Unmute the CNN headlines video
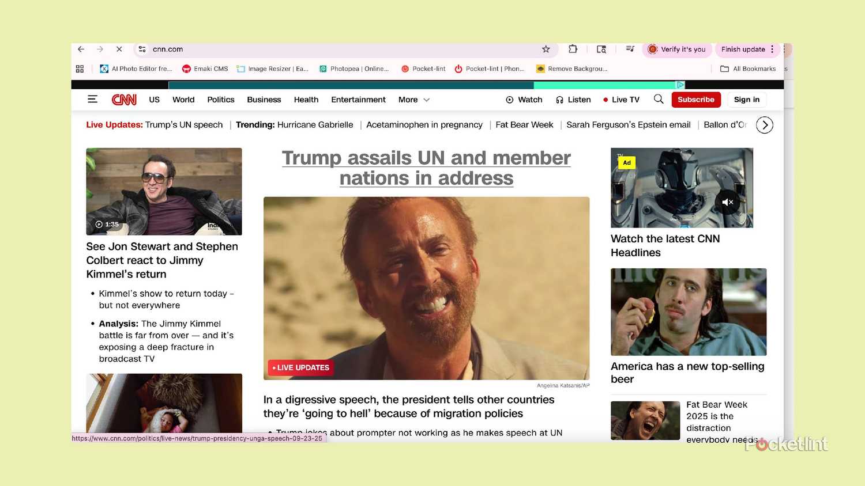The image size is (865, 486). pos(727,202)
